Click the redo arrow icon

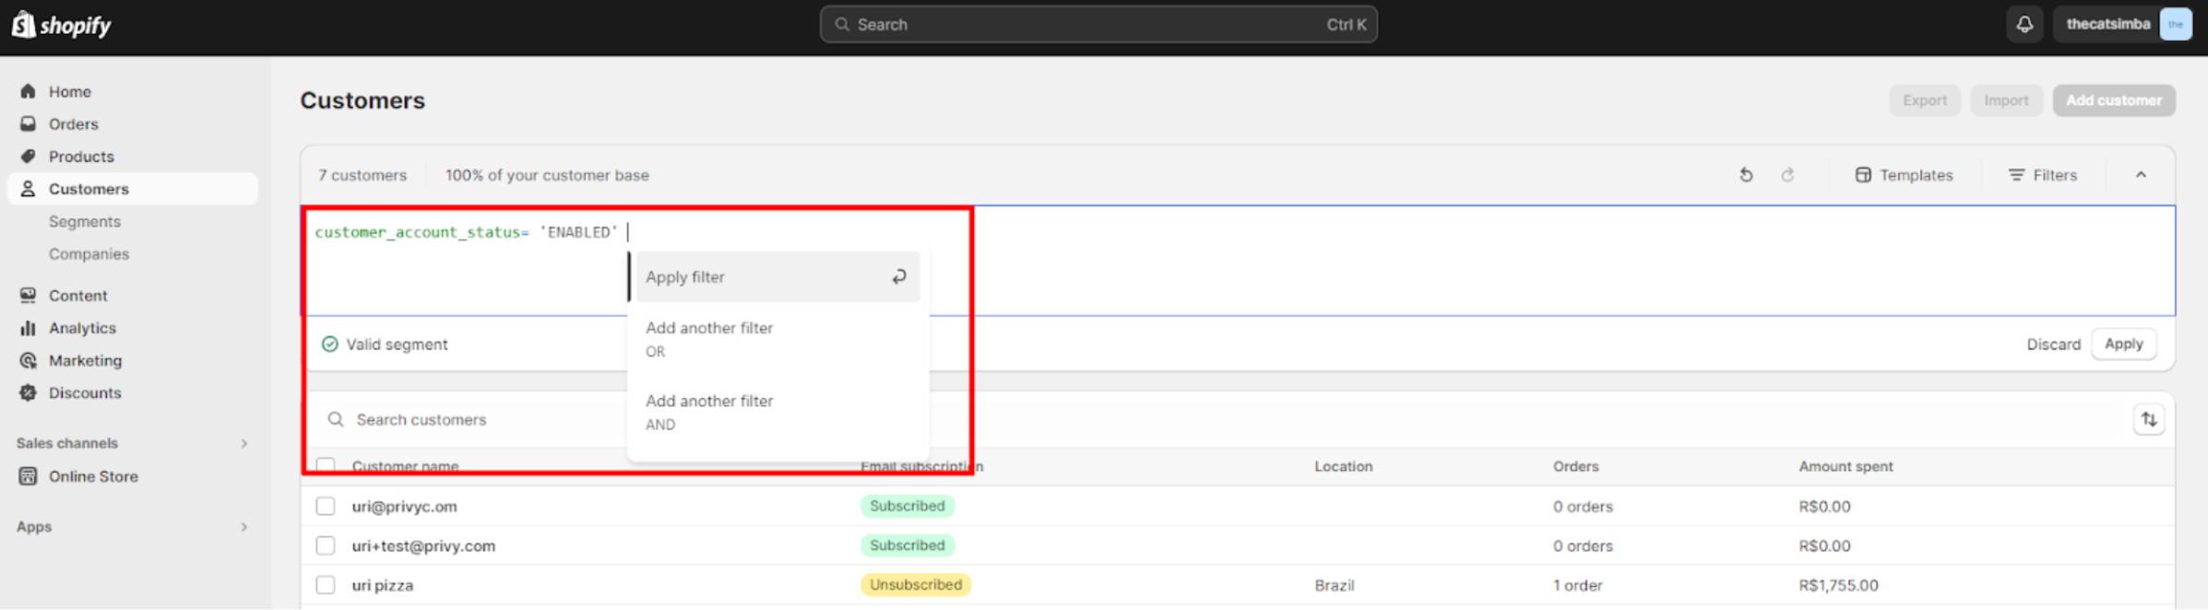[x=1787, y=175]
